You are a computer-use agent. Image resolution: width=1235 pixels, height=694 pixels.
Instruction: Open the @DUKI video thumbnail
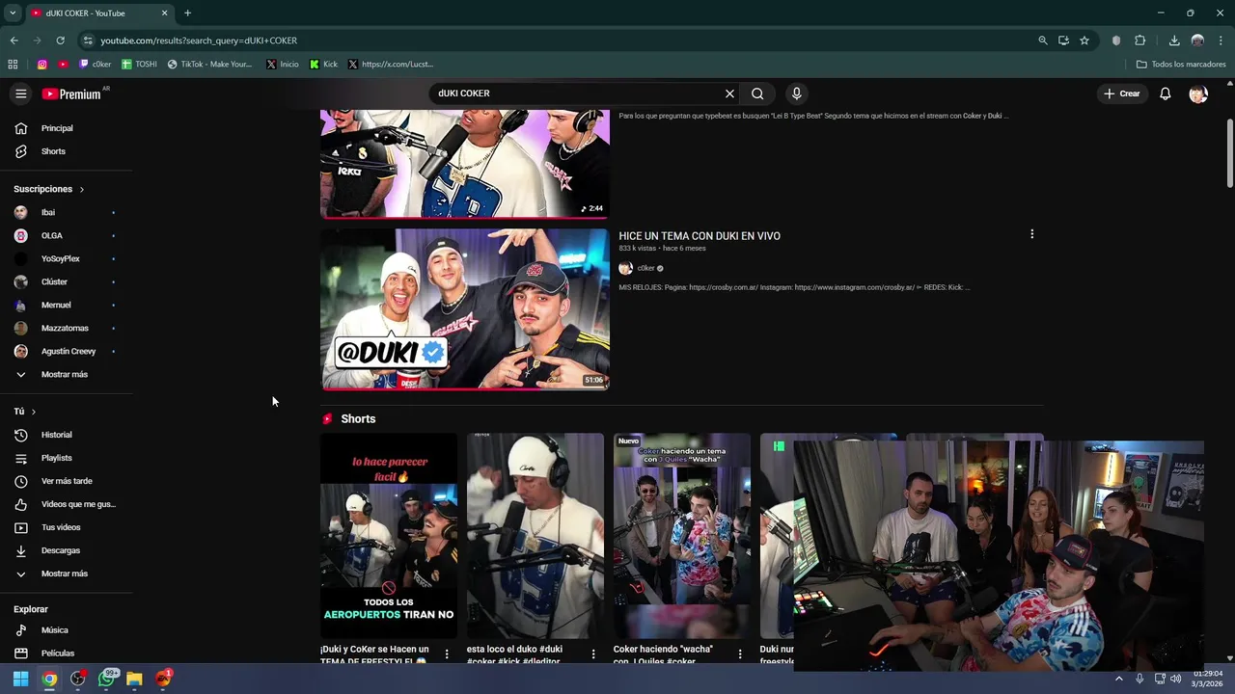(465, 309)
